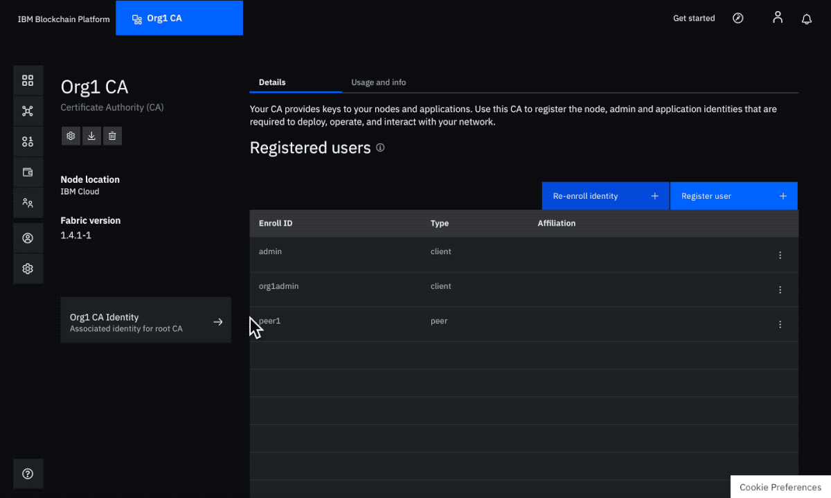
Task: Open overflow menu for org1admin row
Action: [780, 290]
